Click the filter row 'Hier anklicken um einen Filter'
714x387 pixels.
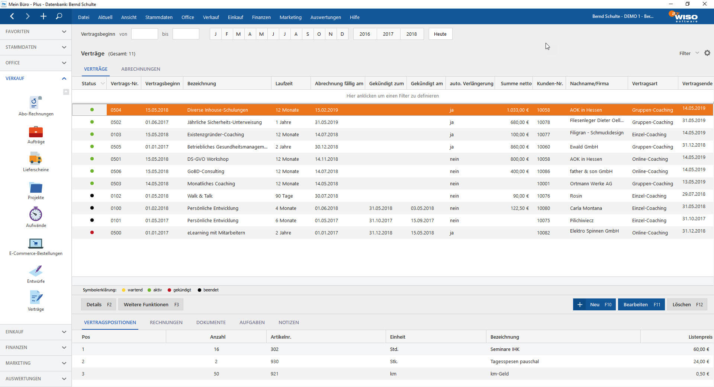pyautogui.click(x=393, y=96)
